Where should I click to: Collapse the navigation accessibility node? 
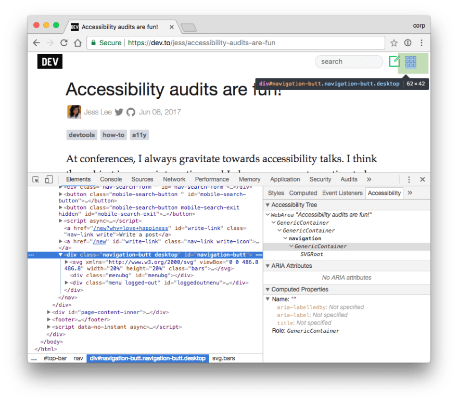coord(285,238)
